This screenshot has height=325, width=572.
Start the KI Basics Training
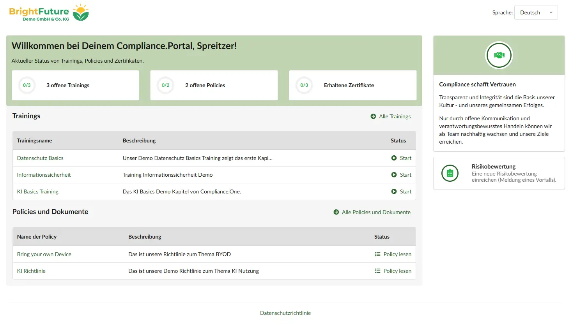[406, 191]
